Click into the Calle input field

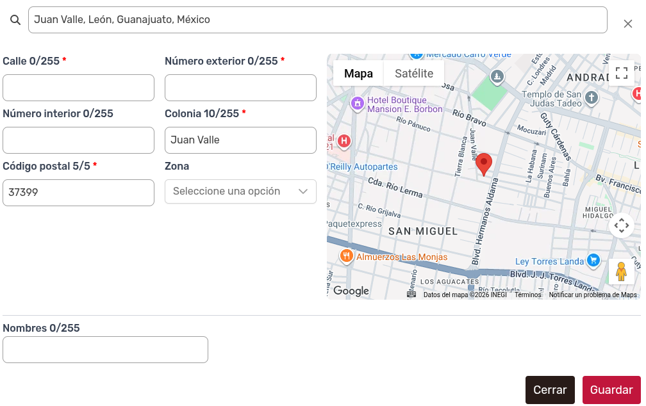(78, 88)
